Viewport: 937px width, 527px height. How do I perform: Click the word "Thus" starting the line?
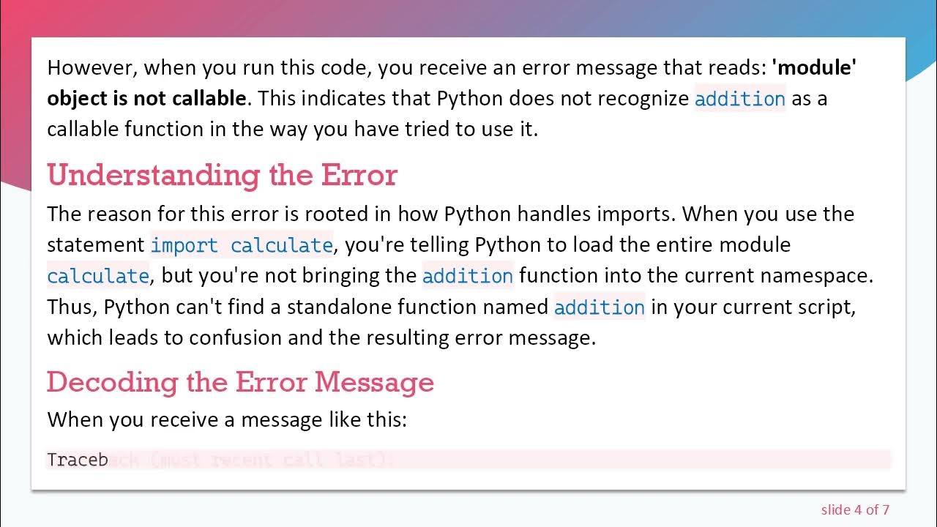click(70, 307)
